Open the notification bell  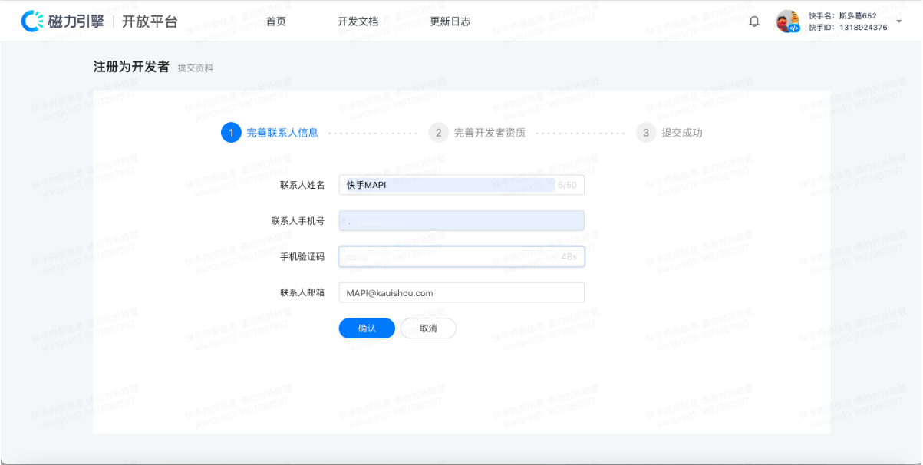click(754, 21)
